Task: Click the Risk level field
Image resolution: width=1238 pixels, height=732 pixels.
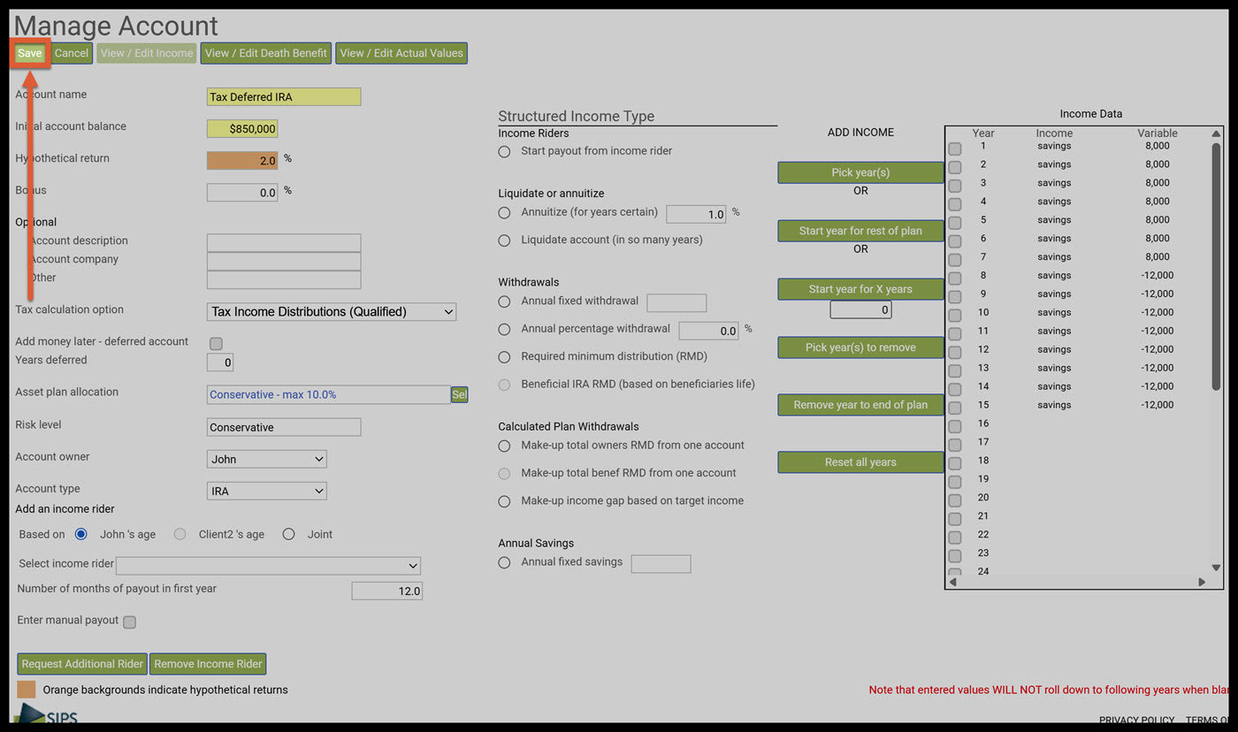Action: click(284, 427)
